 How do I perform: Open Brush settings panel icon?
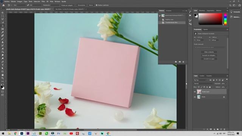pyautogui.click(x=190, y=20)
